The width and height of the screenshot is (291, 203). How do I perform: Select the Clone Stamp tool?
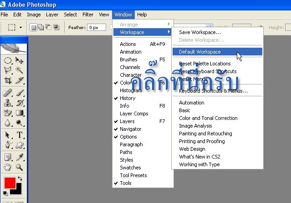coord(8,103)
